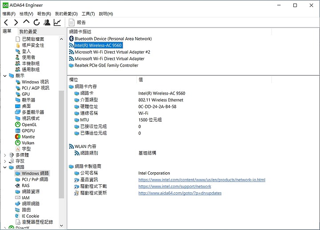320x230 pixels.
Task: Open 顯示器 tree item
Action: [25, 100]
